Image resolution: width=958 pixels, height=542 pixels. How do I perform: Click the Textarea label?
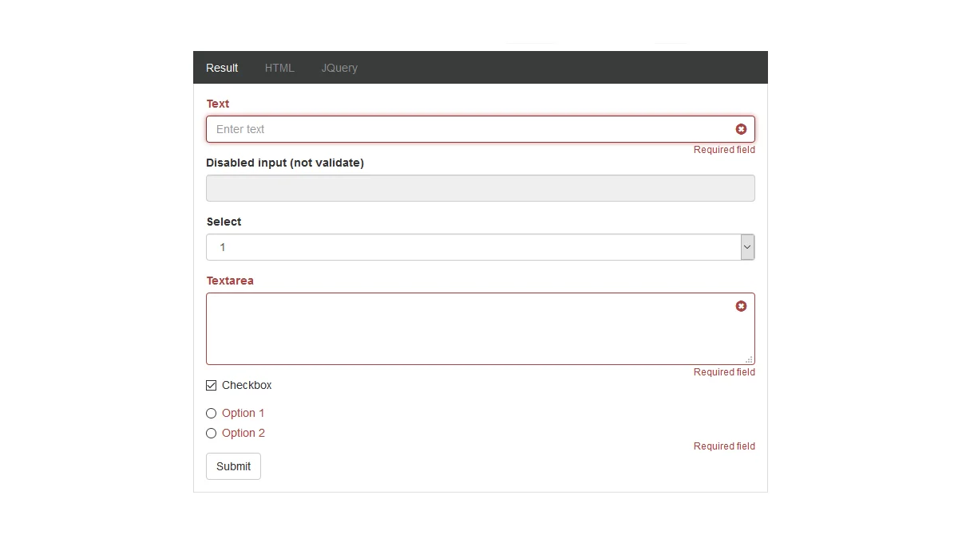click(230, 280)
